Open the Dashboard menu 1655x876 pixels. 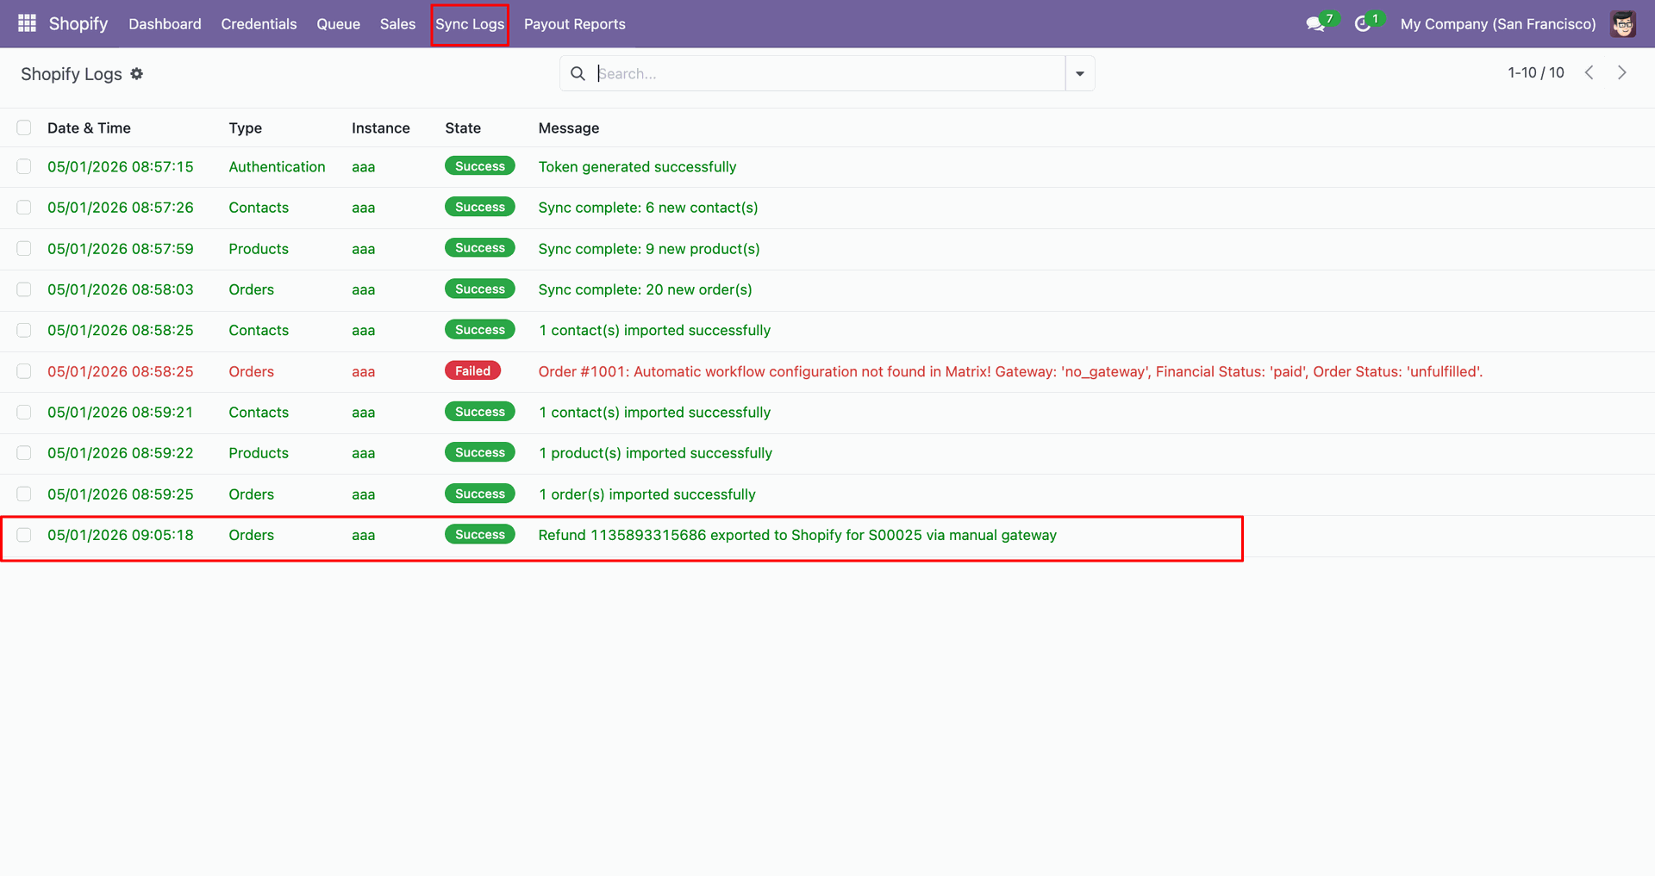[x=165, y=24]
